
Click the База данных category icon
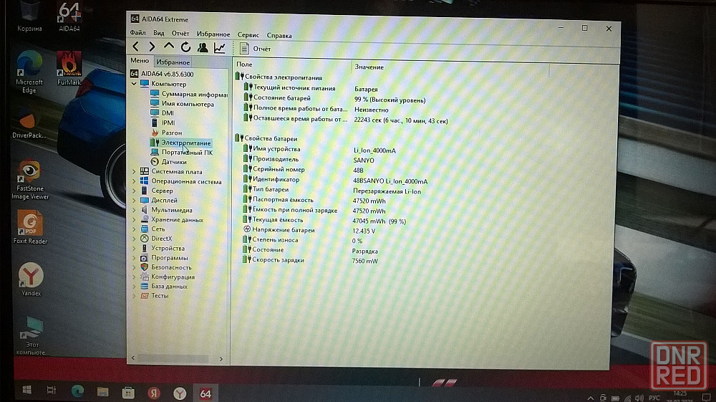point(145,286)
